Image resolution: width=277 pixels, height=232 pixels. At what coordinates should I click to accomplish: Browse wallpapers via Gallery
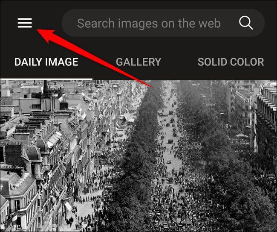tap(138, 62)
